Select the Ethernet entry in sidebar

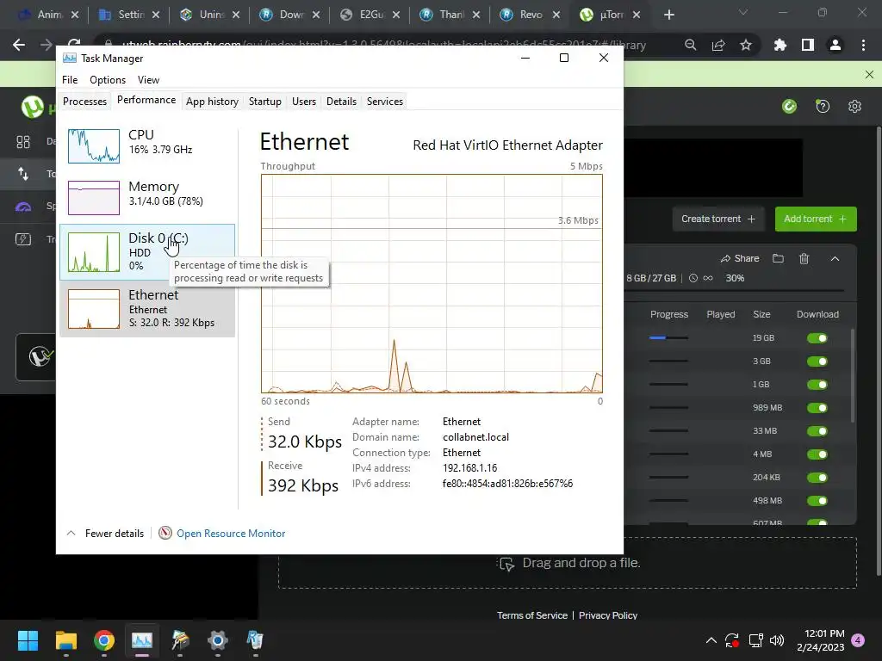tap(147, 309)
